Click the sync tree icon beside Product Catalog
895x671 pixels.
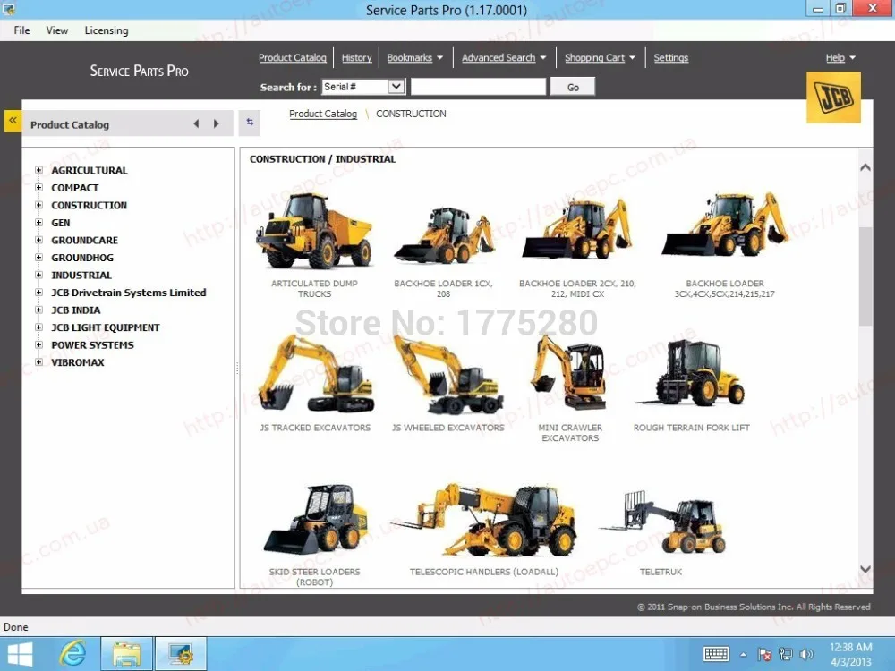pos(250,123)
